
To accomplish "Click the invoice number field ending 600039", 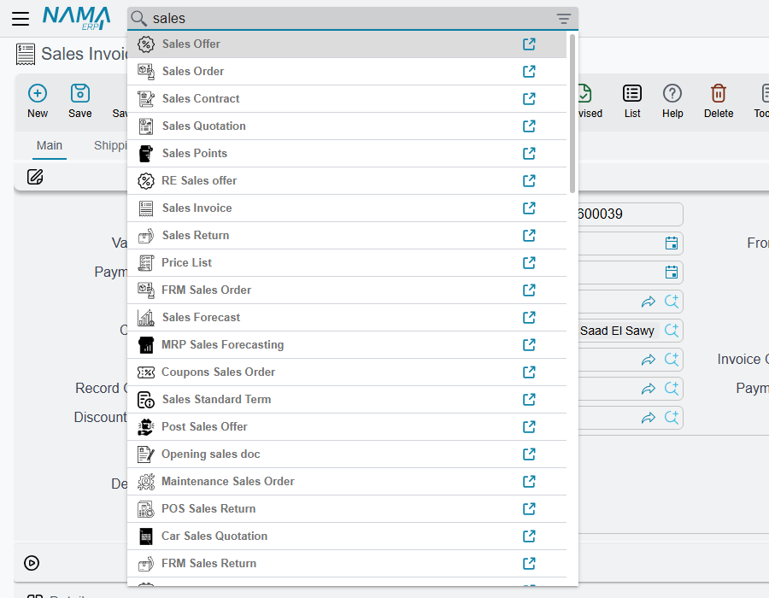I will 630,214.
